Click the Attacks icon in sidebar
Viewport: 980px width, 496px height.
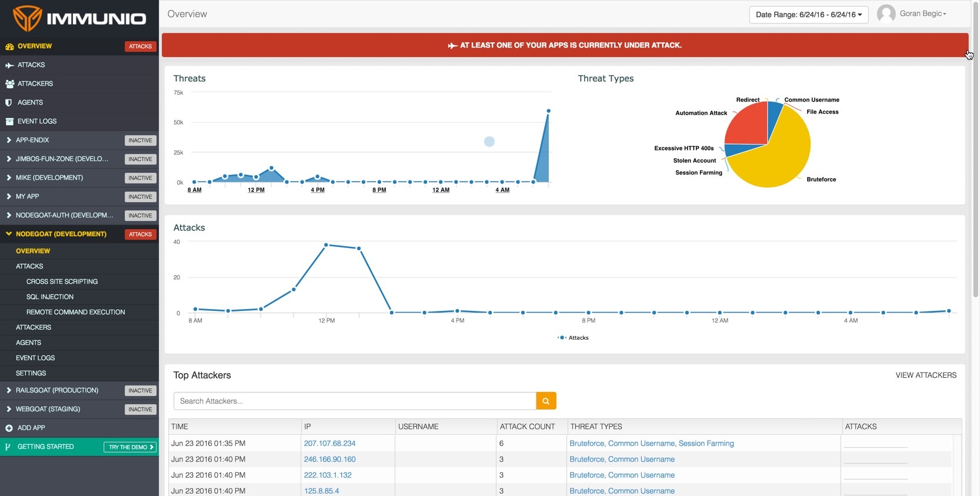coord(9,65)
